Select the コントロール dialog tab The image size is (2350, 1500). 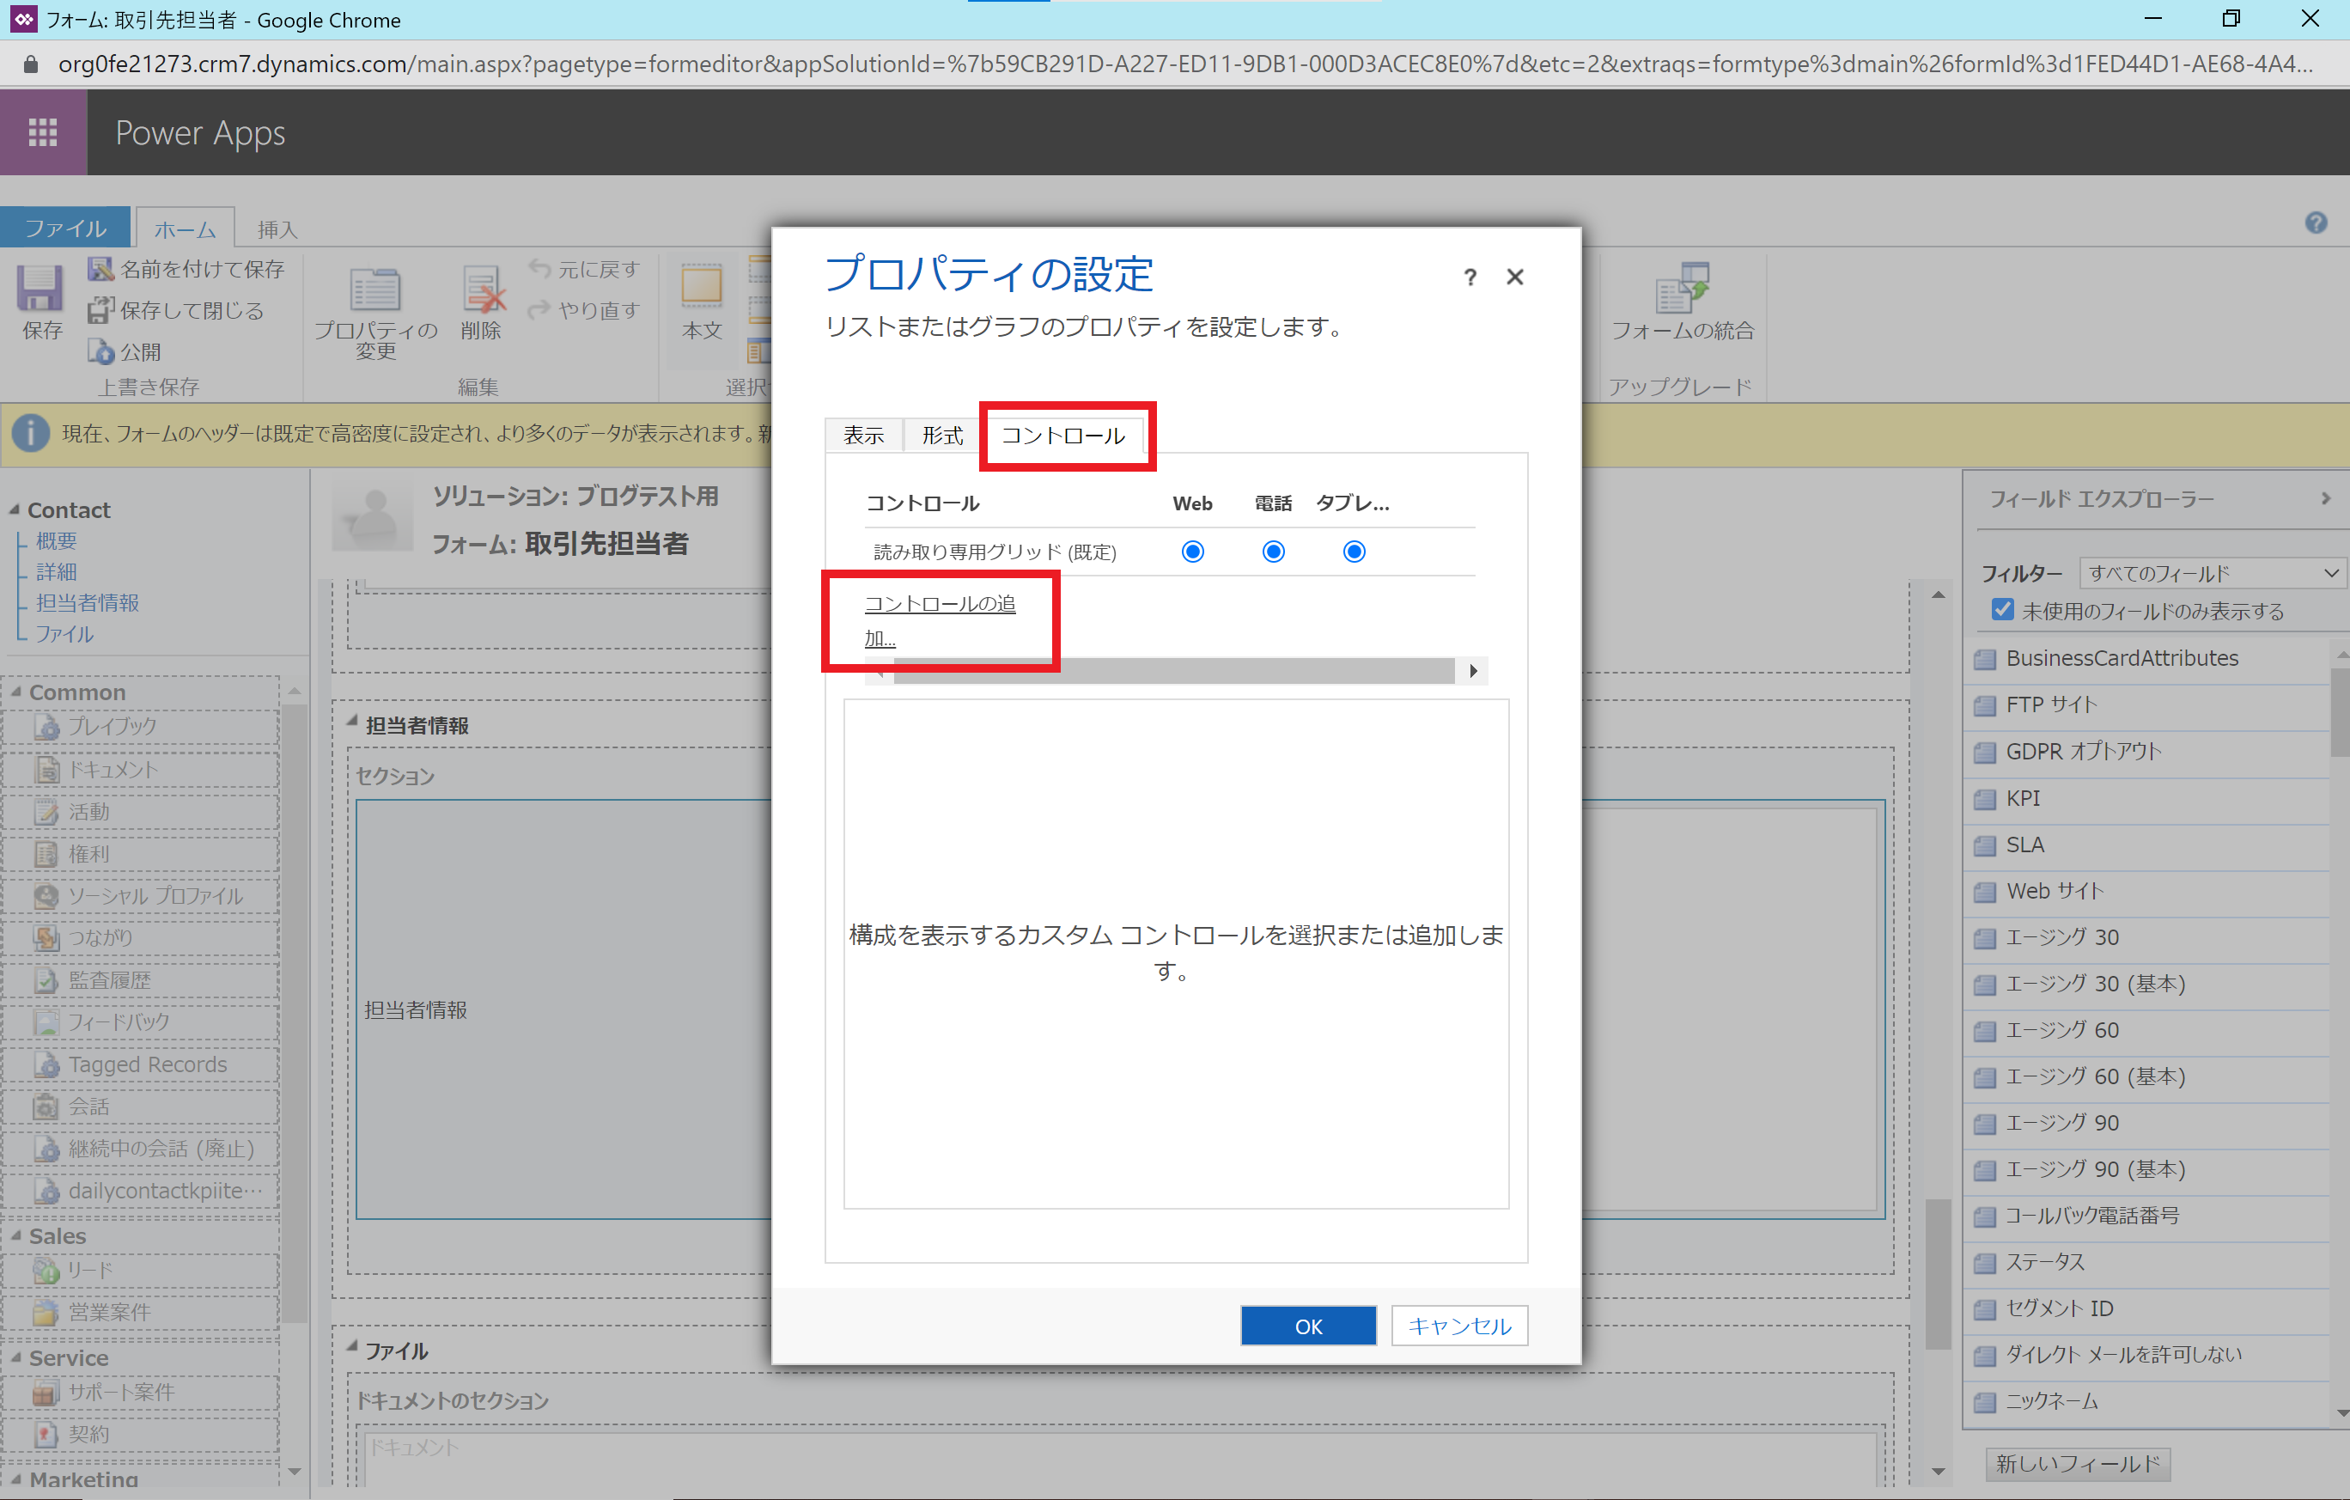1063,436
